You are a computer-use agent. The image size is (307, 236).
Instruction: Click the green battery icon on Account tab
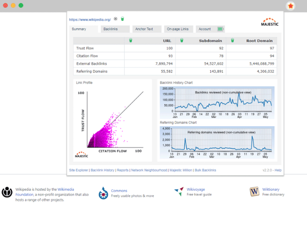pos(220,29)
